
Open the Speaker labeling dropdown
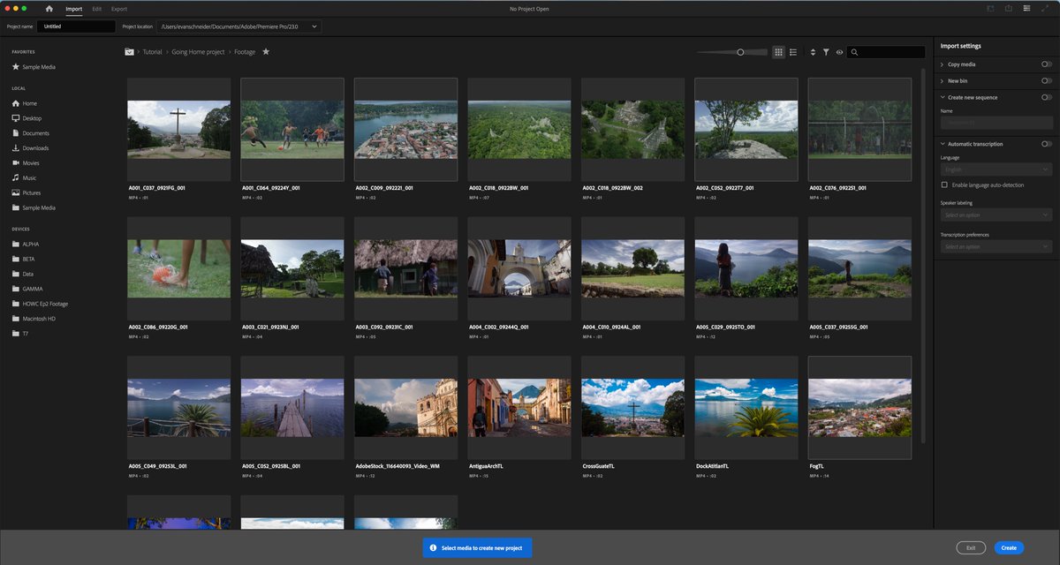click(x=996, y=215)
